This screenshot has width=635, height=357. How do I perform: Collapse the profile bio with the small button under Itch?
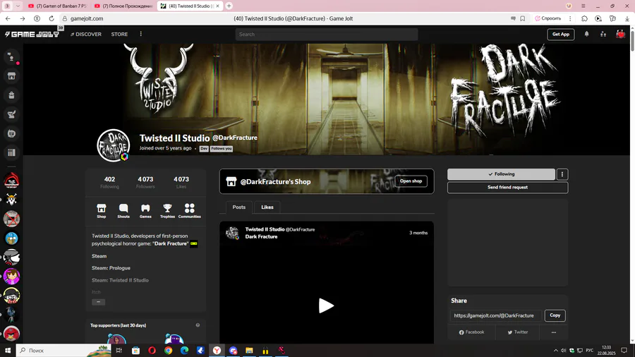tap(98, 302)
